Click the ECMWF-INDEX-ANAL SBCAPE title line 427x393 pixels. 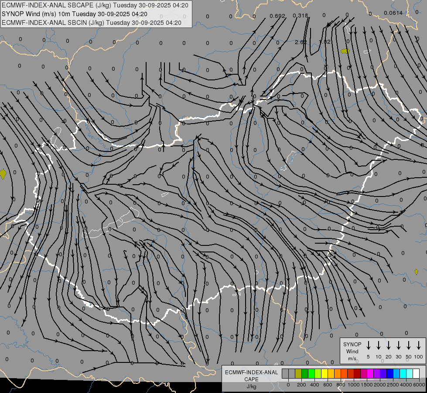click(x=95, y=5)
